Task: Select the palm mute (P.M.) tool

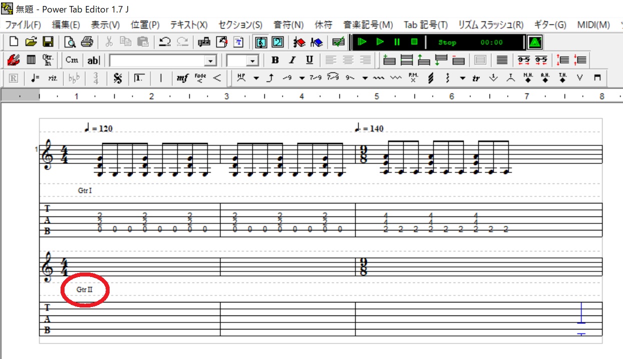Action: click(x=412, y=78)
